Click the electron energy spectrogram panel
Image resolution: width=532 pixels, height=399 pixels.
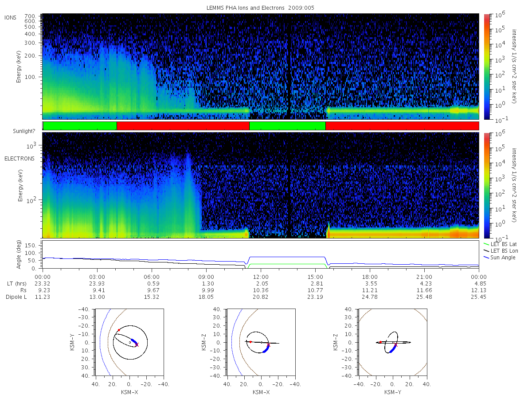[x=261, y=185]
